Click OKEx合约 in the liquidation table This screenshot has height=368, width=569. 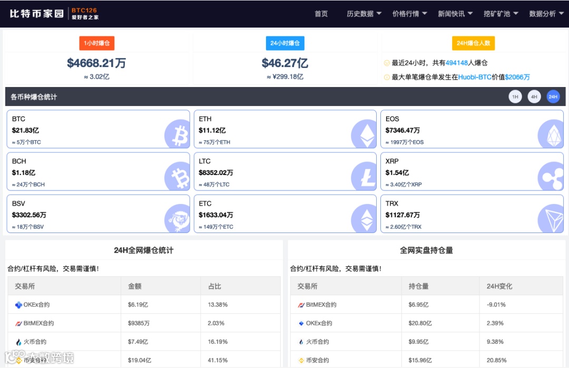coord(37,305)
